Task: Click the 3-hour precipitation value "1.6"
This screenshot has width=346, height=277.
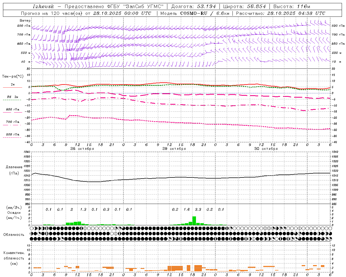Action: tap(187, 209)
